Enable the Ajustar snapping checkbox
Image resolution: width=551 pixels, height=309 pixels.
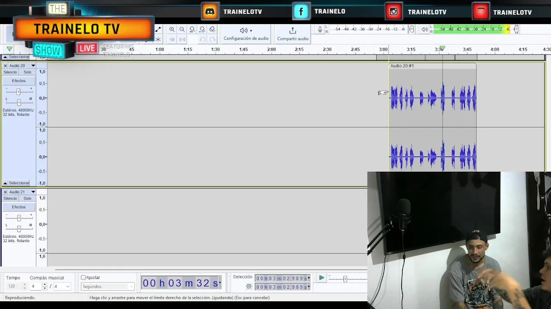[84, 278]
